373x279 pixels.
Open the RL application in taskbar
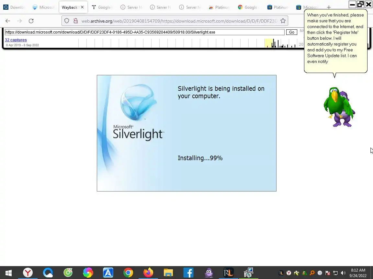pyautogui.click(x=228, y=273)
